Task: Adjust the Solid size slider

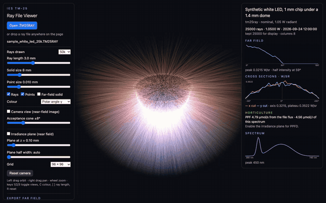Action: point(39,75)
